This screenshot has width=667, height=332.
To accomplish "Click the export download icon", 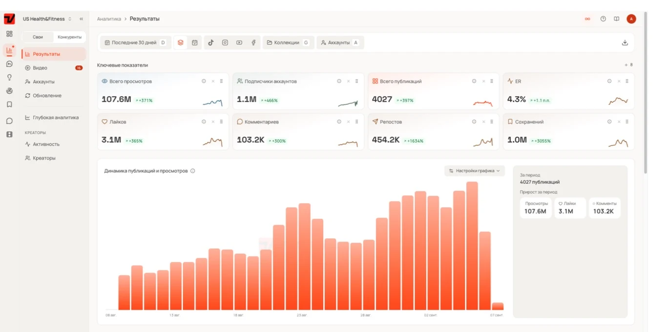I will click(625, 42).
